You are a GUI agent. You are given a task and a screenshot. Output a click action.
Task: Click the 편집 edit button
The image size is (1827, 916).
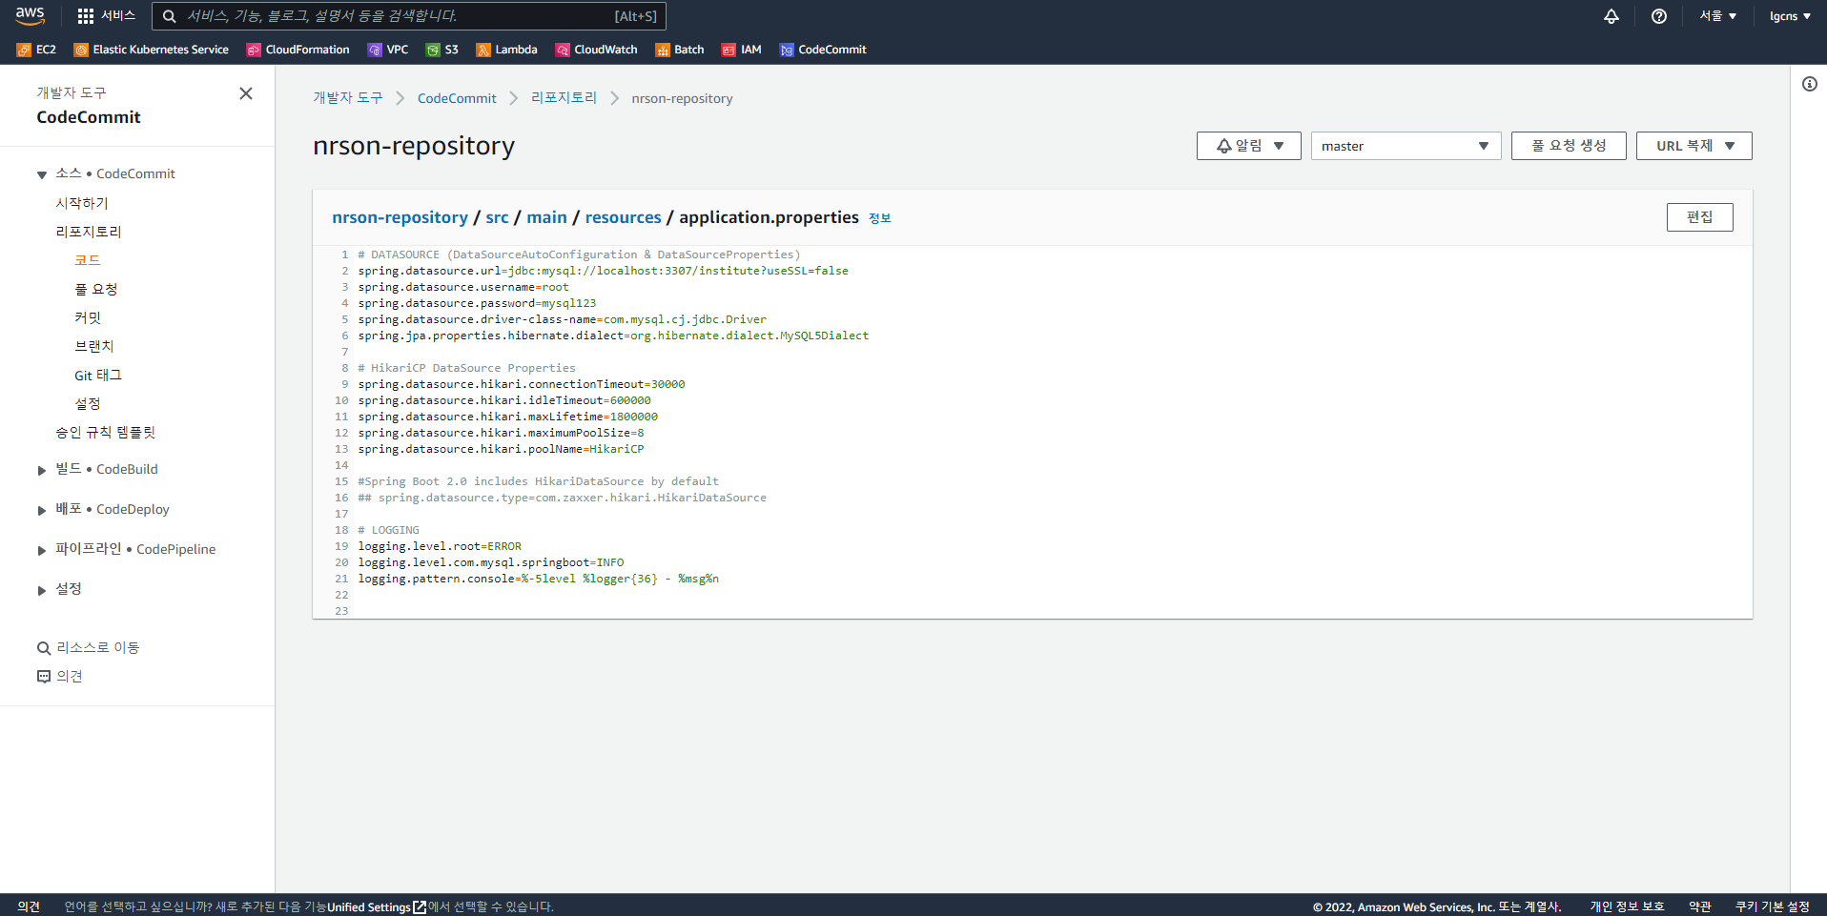tap(1699, 217)
